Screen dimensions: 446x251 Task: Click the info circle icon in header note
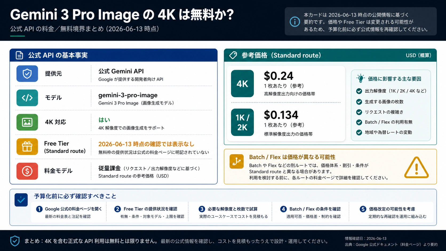(295, 22)
